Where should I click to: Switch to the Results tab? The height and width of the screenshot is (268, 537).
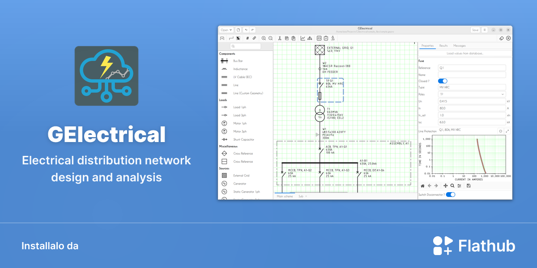443,46
